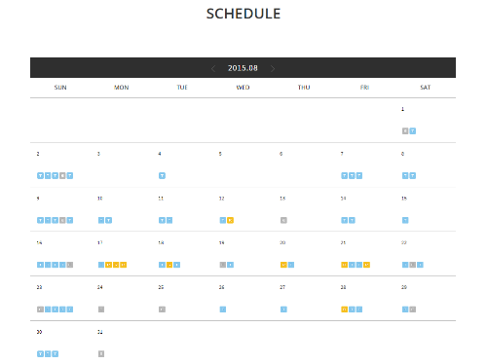Open the gray event icon on August 24
Image resolution: width=487 pixels, height=364 pixels.
101,309
